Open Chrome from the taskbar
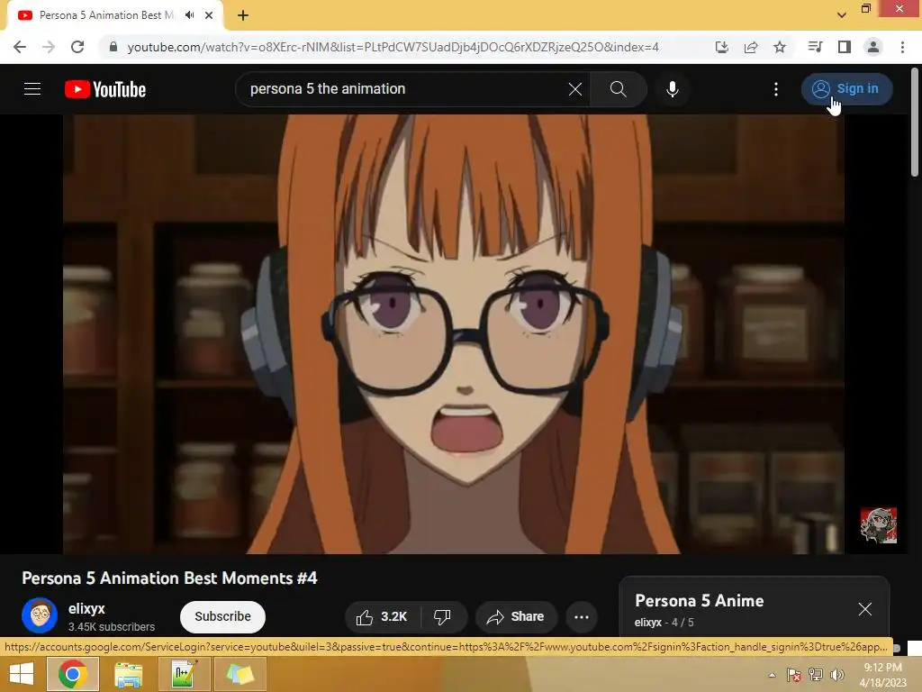The width and height of the screenshot is (922, 692). pos(72,674)
